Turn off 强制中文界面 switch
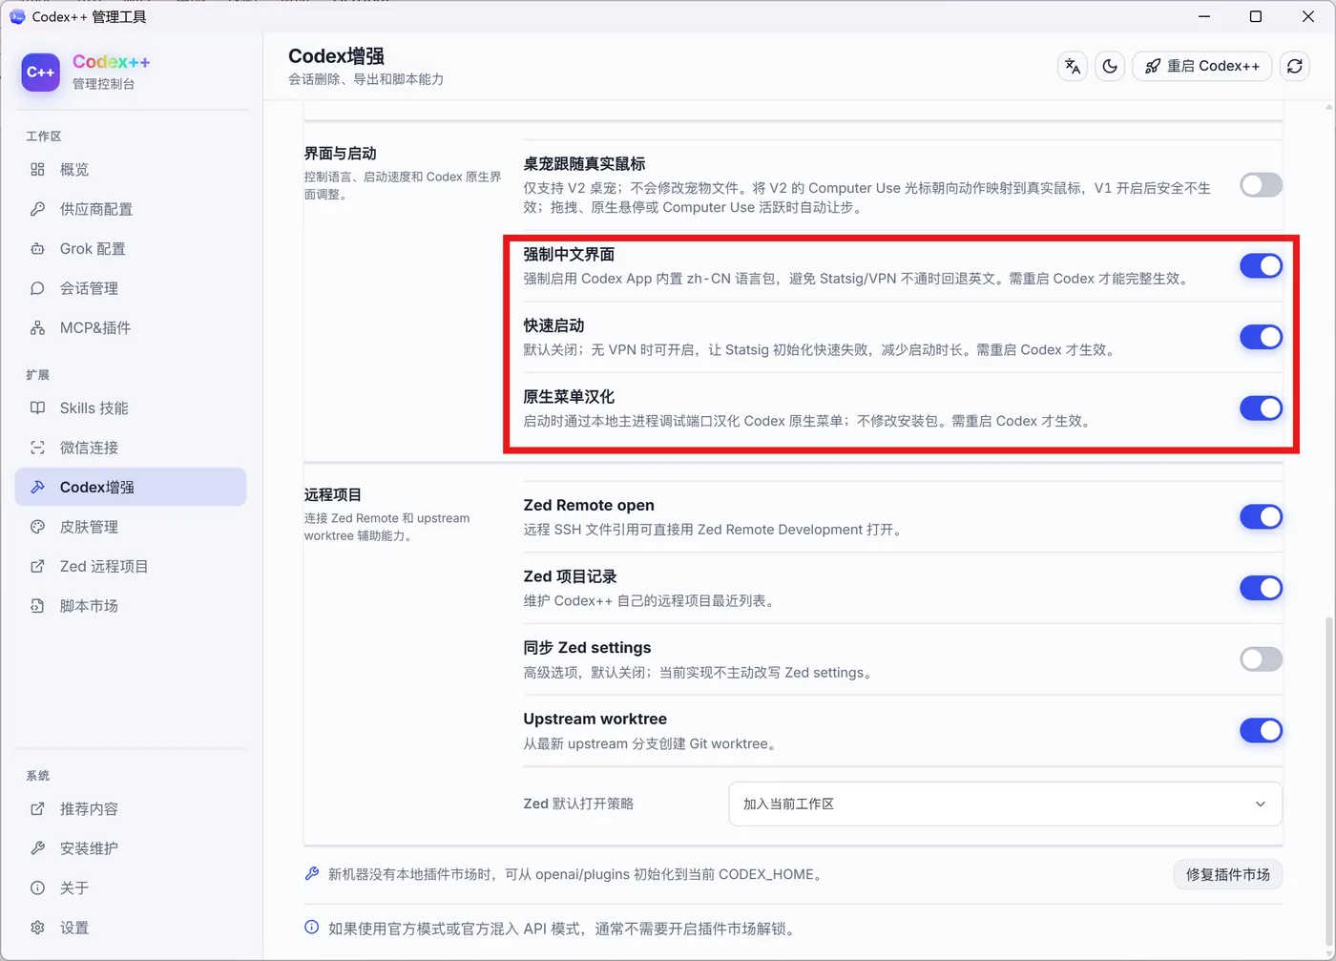 pyautogui.click(x=1261, y=266)
